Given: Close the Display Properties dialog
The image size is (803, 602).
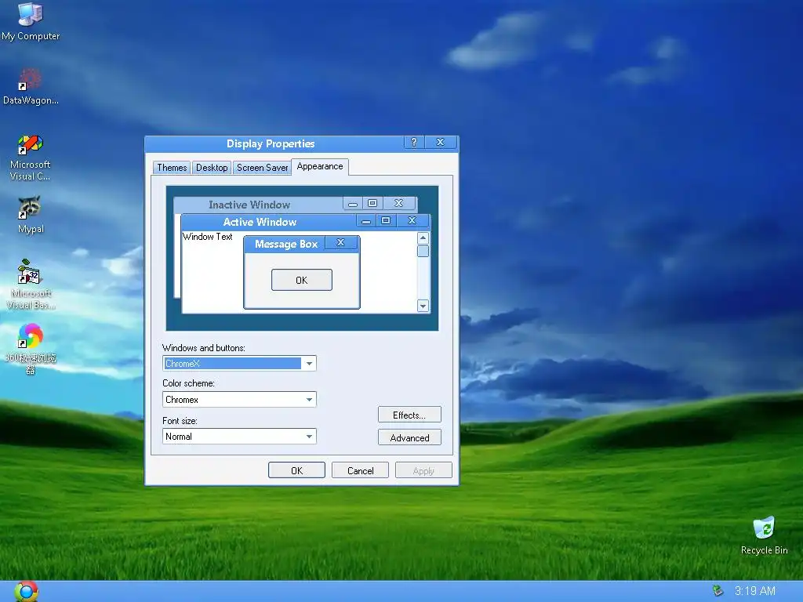Looking at the screenshot, I should point(441,143).
